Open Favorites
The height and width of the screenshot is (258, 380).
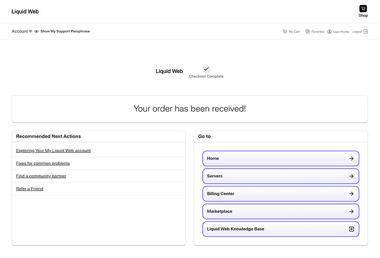point(315,31)
